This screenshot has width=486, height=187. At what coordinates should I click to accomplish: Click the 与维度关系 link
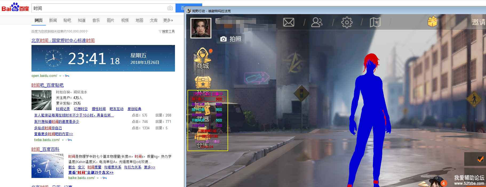113,167
